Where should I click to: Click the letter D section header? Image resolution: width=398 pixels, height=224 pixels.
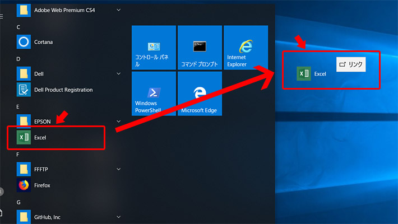(x=18, y=59)
